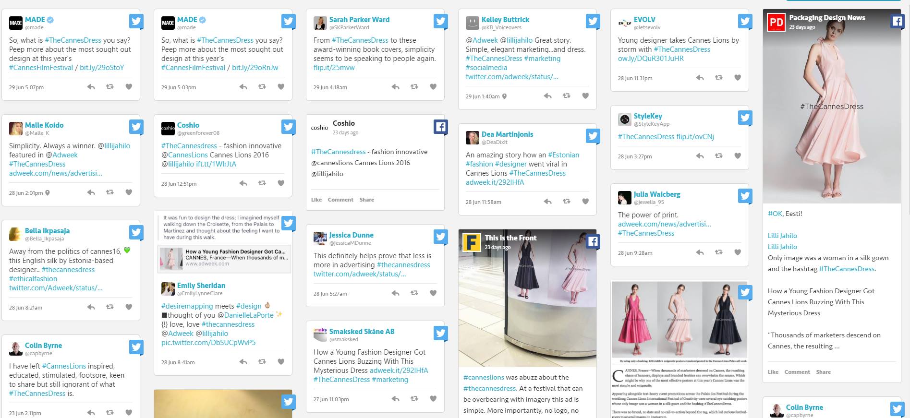Reply to Sarah Parker Ward's tweet

pyautogui.click(x=395, y=87)
